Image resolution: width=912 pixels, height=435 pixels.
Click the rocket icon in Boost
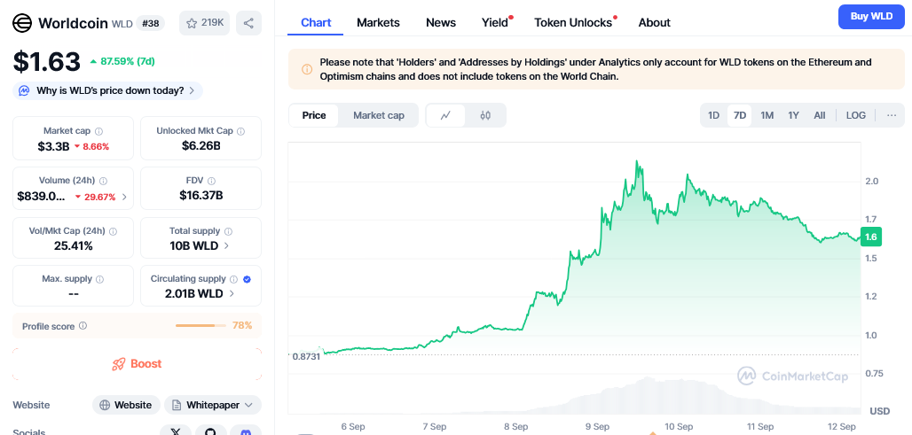coord(119,364)
